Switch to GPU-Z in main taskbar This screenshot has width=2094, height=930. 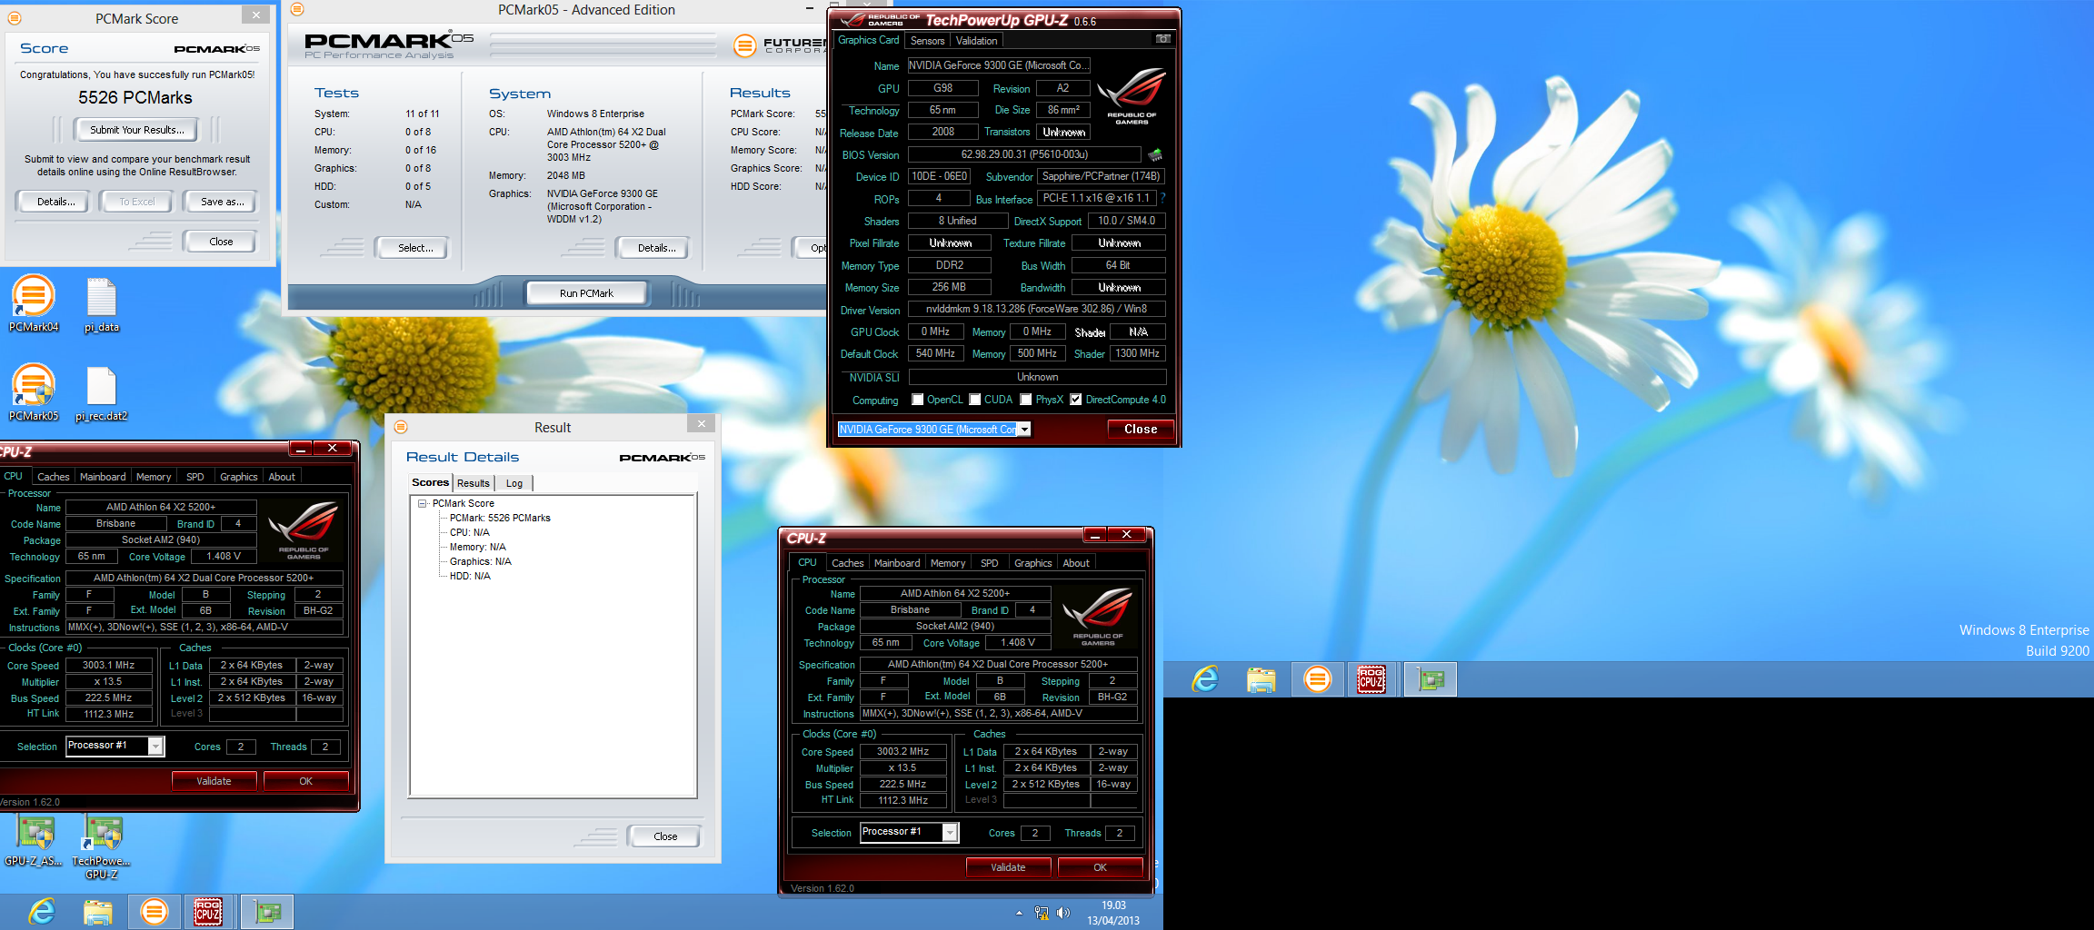[x=267, y=912]
